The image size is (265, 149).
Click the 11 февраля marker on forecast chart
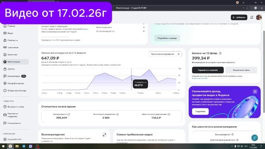point(132,76)
